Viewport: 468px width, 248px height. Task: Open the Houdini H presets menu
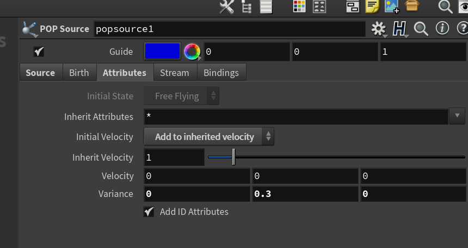399,29
